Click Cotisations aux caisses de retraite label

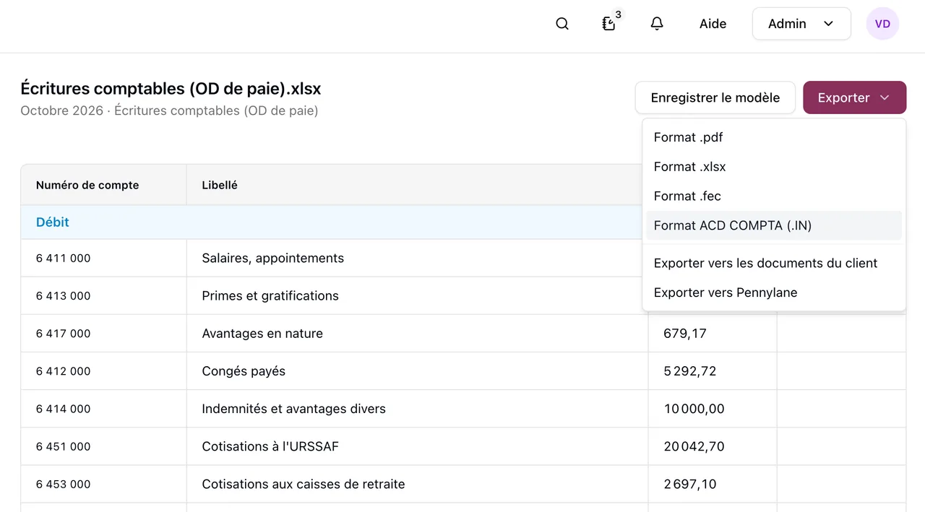(304, 484)
